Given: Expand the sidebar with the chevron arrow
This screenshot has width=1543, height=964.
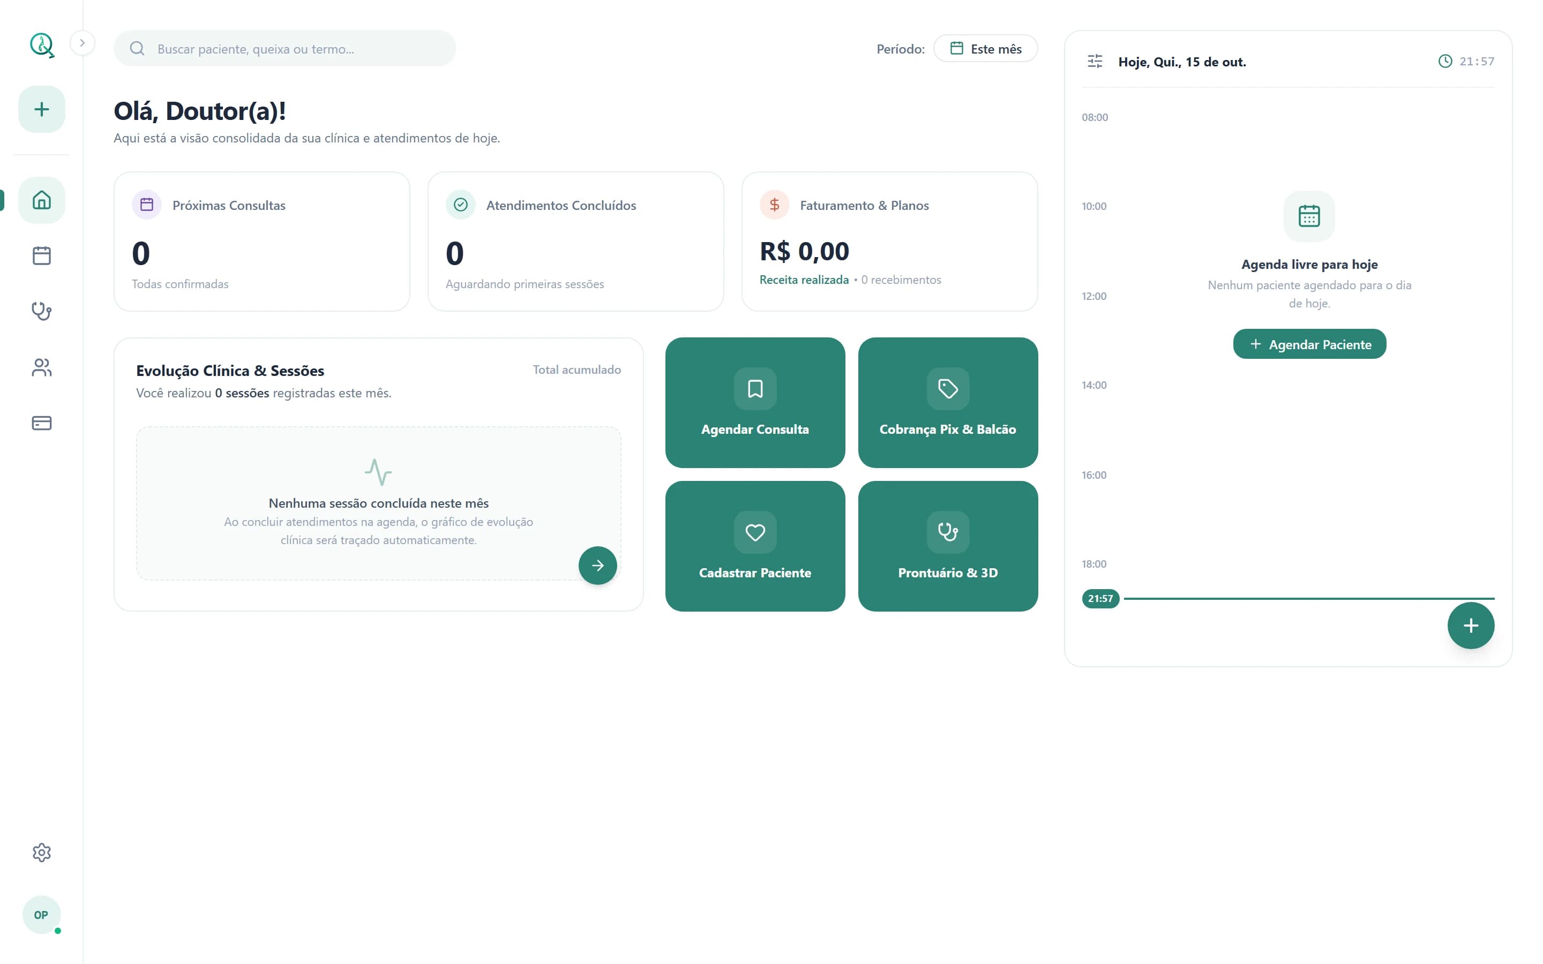Looking at the screenshot, I should 83,43.
